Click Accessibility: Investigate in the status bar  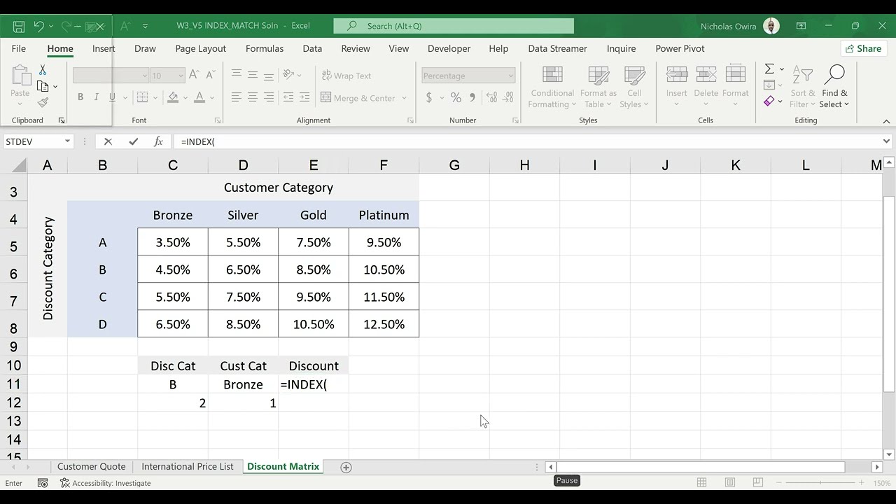[106, 483]
